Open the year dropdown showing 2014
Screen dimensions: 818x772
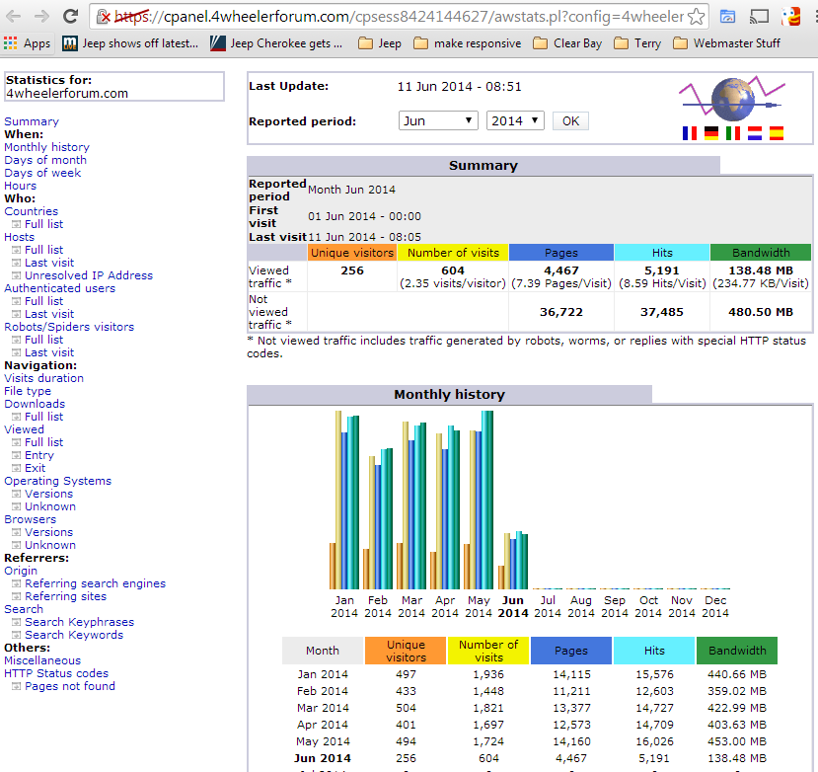tap(515, 120)
